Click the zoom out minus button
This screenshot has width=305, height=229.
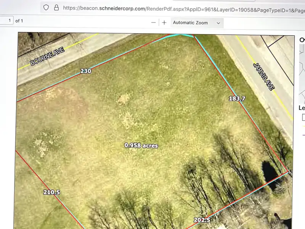[153, 23]
